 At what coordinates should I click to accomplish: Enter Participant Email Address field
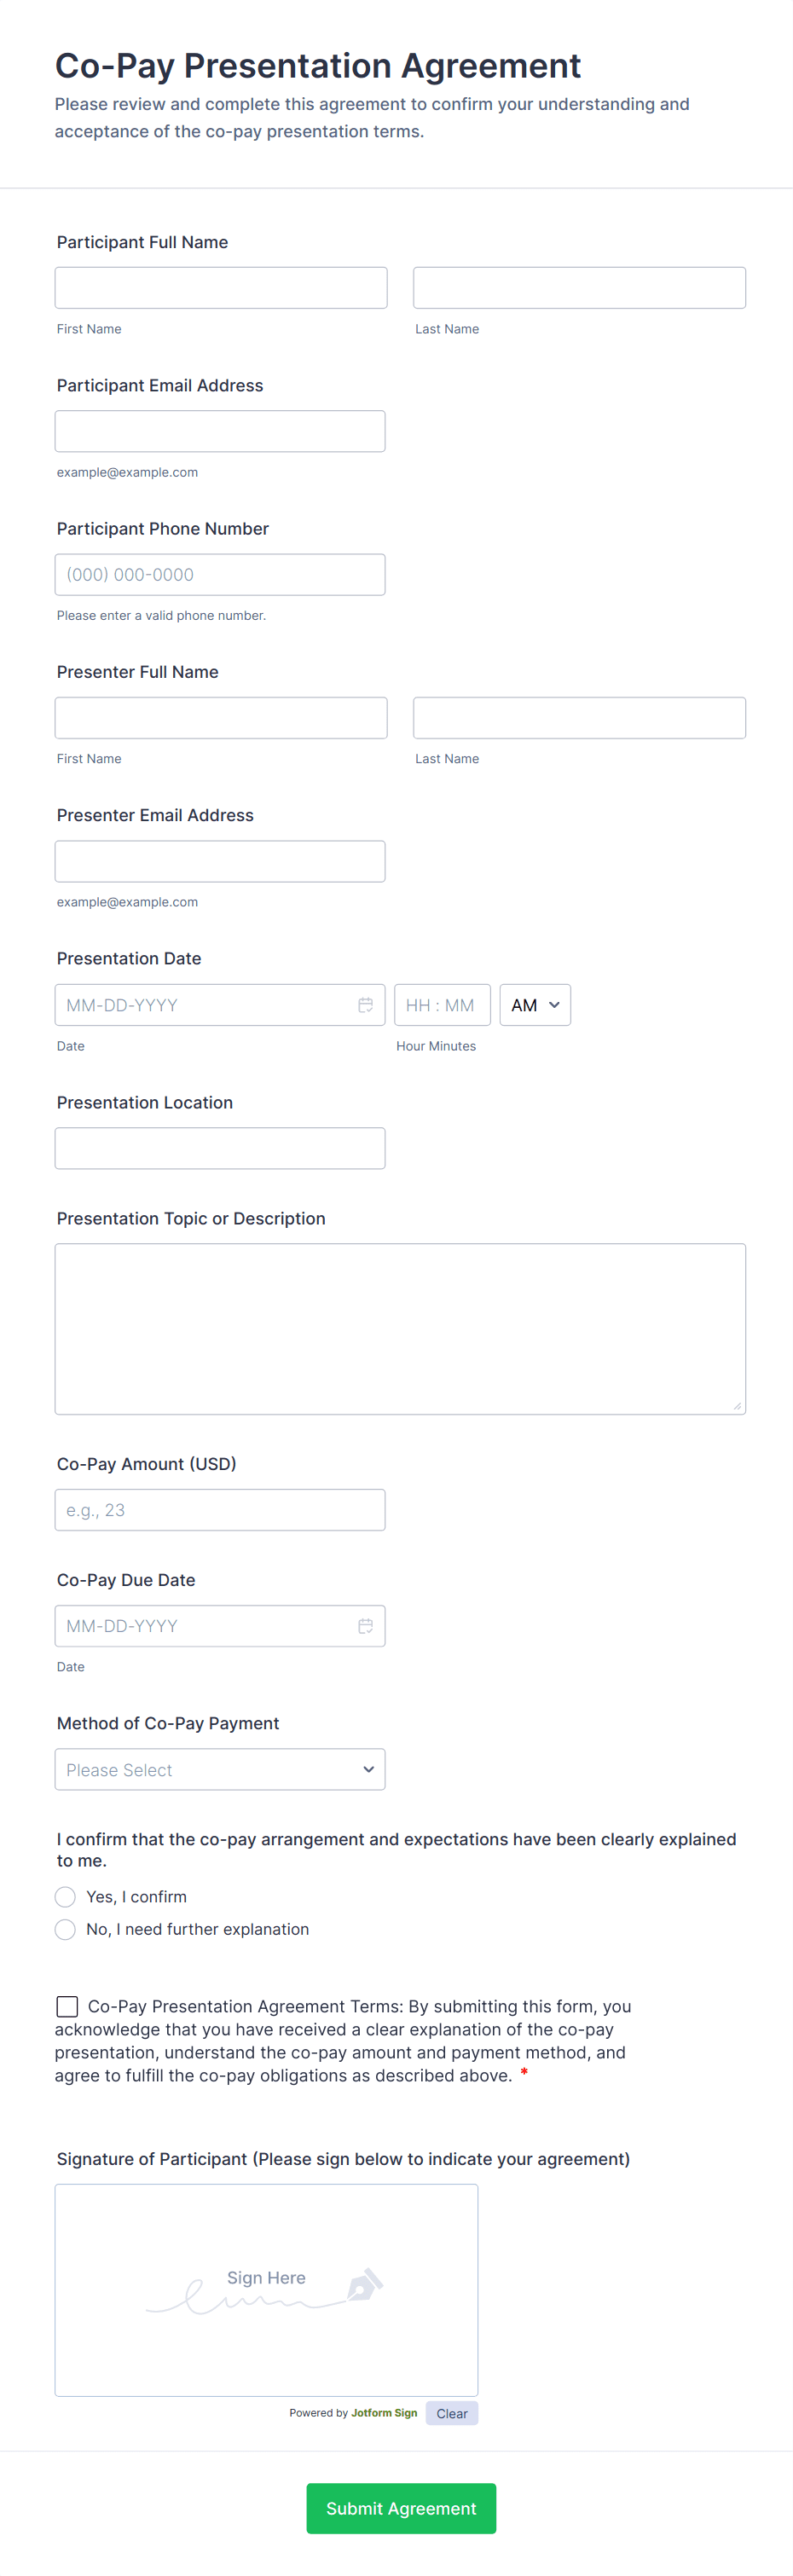click(220, 431)
